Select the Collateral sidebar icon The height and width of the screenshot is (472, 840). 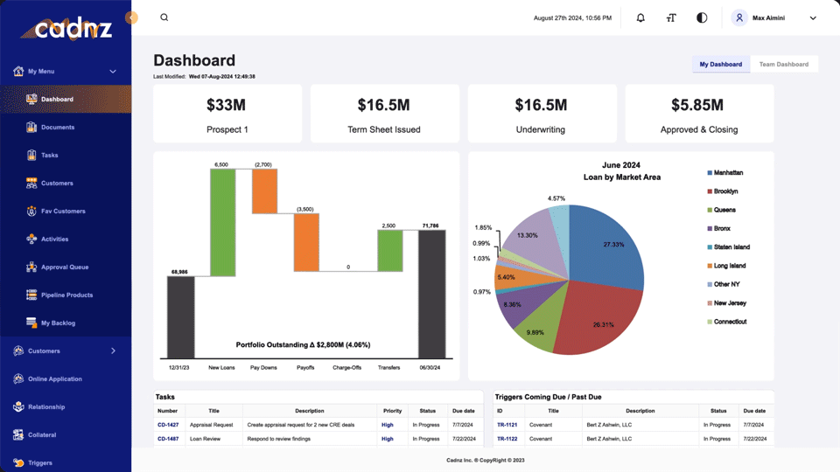18,434
